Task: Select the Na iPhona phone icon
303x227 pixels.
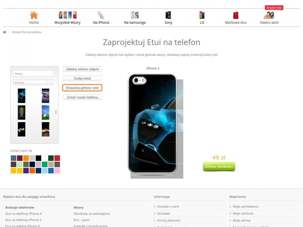Action: tap(101, 15)
